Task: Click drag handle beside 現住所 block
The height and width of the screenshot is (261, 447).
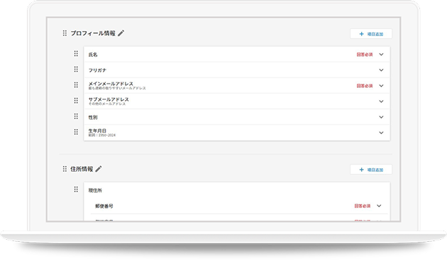Action: coord(76,190)
